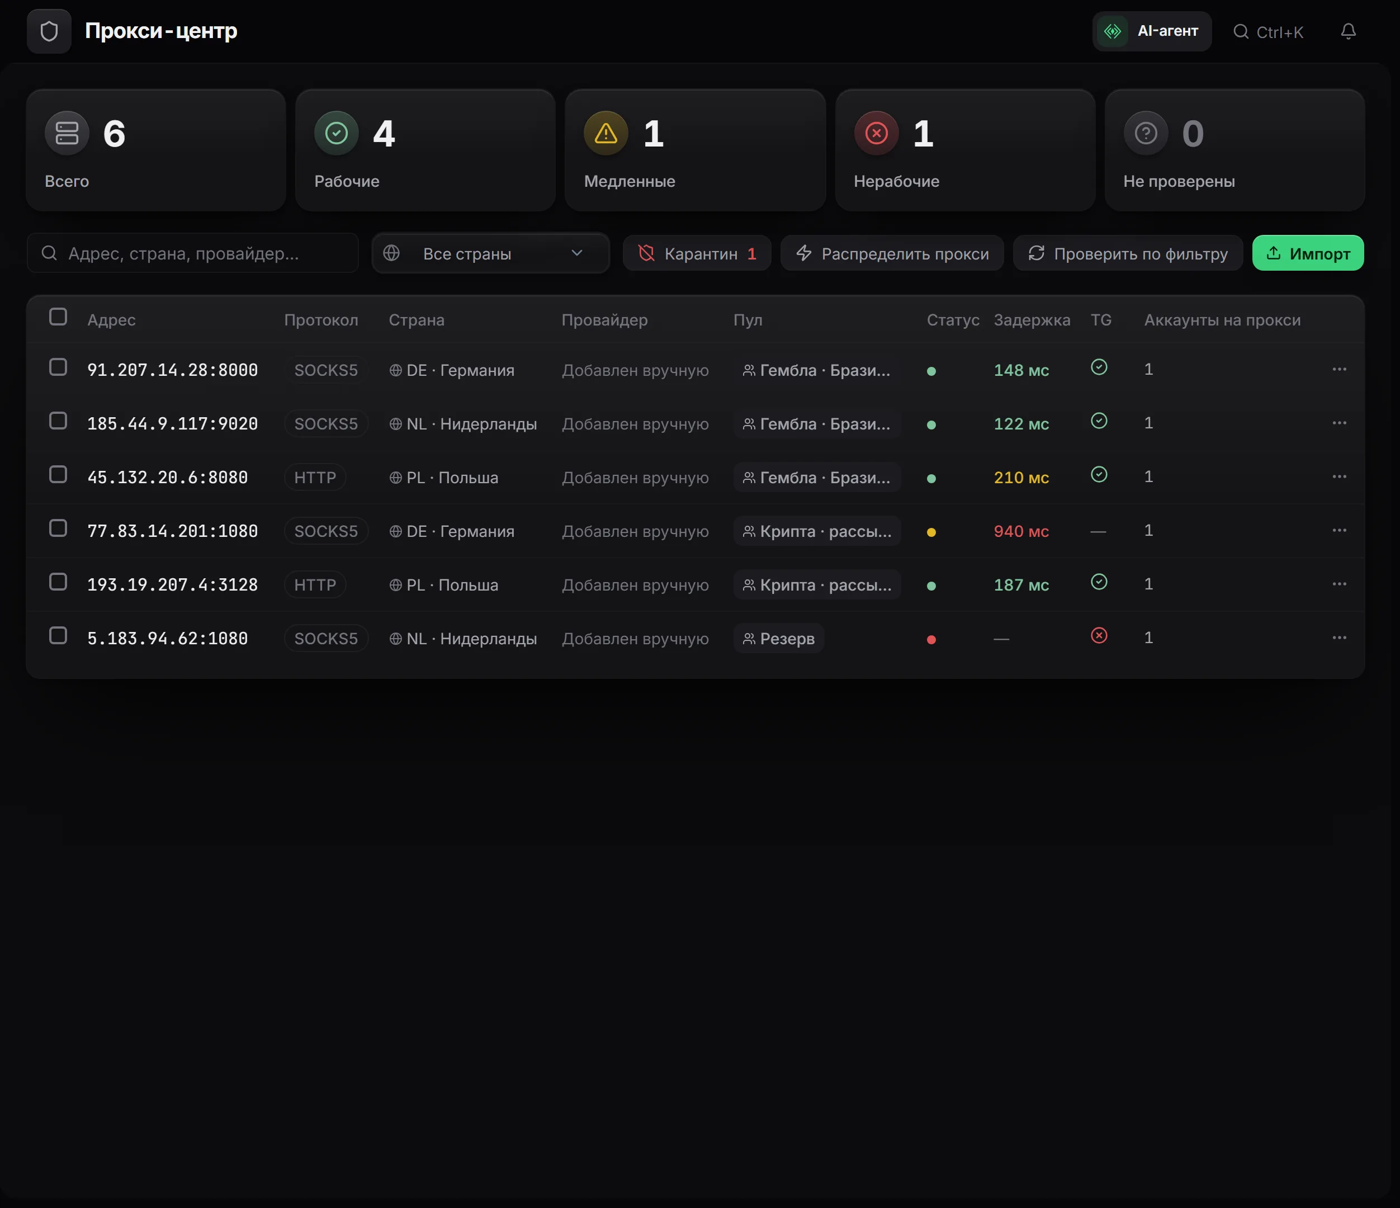The height and width of the screenshot is (1208, 1400).
Task: Click HTTP tag on 193.19.207.4:3128 row
Action: pos(315,585)
